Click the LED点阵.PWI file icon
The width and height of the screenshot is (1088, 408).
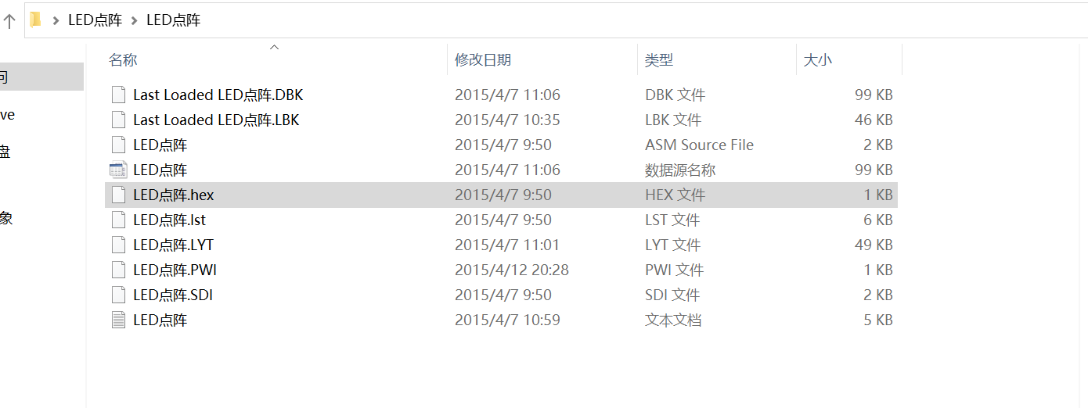point(118,270)
